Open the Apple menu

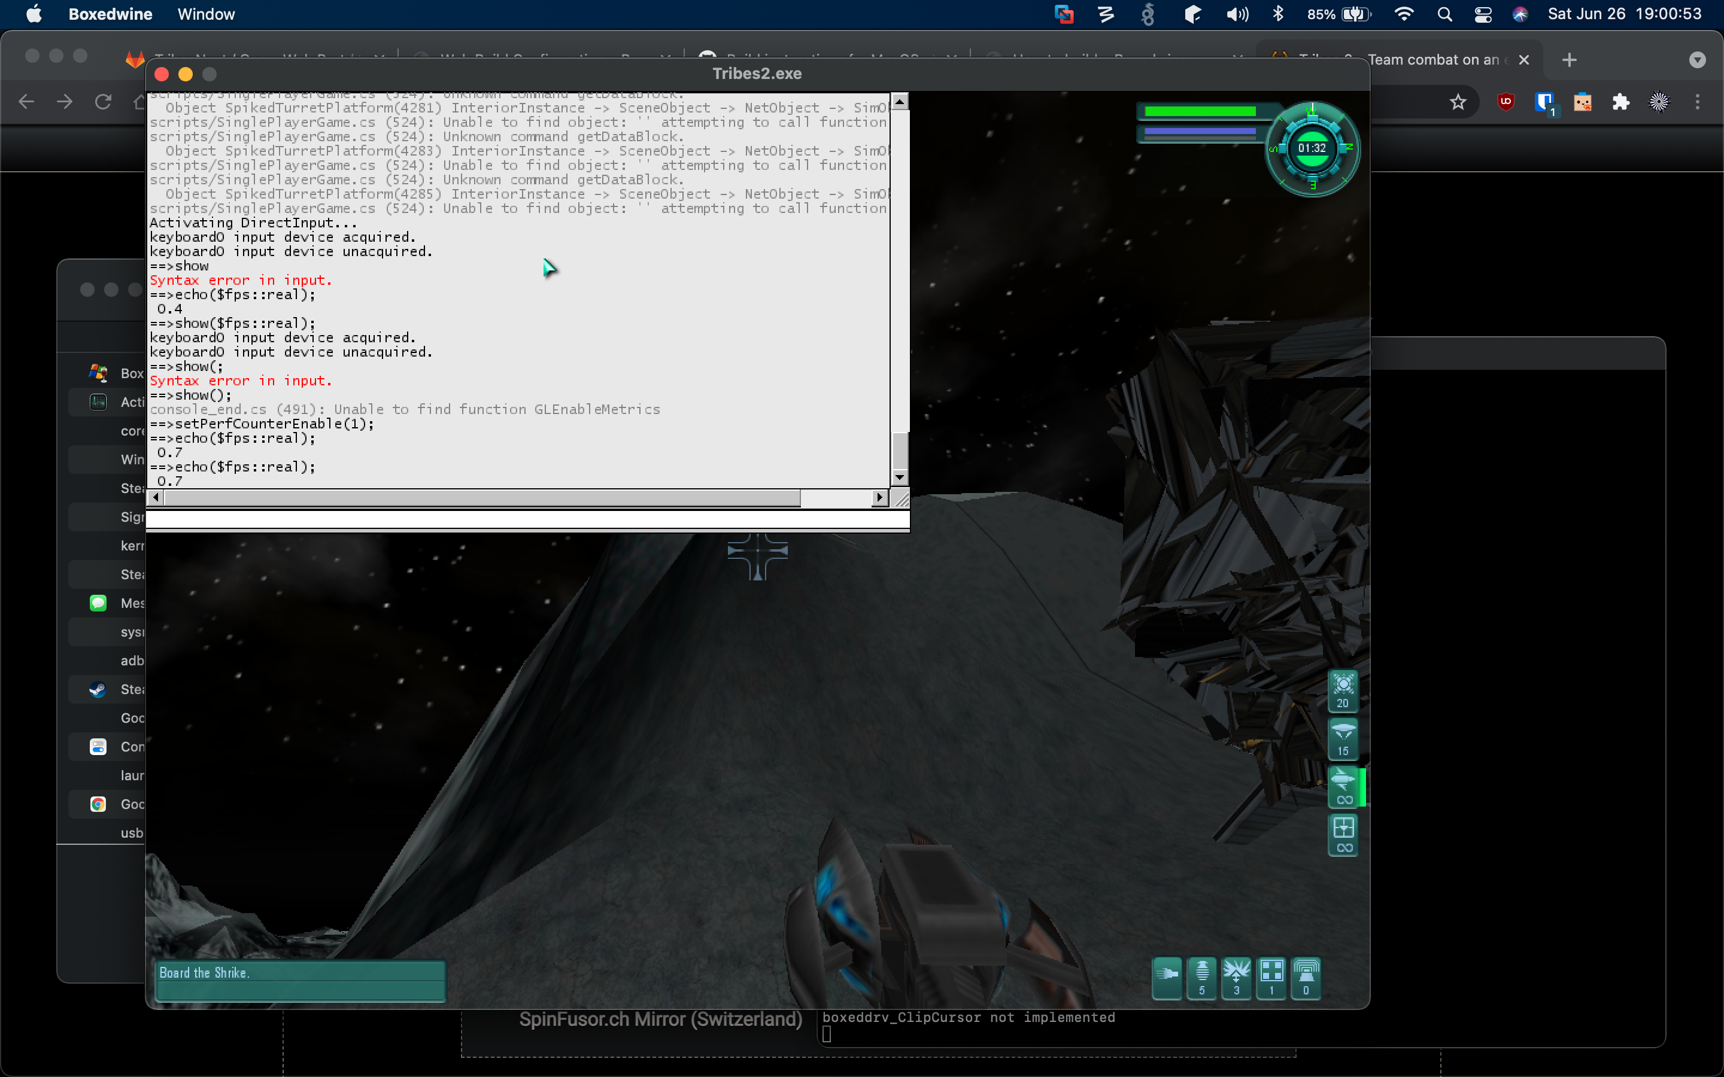click(x=34, y=14)
